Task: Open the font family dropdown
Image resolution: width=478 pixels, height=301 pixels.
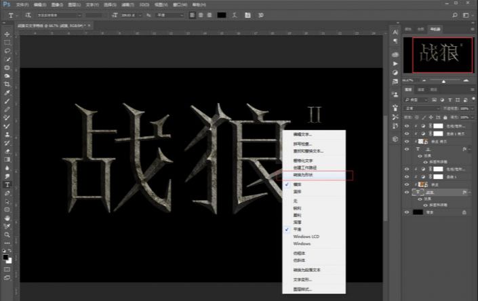Action: pos(58,15)
